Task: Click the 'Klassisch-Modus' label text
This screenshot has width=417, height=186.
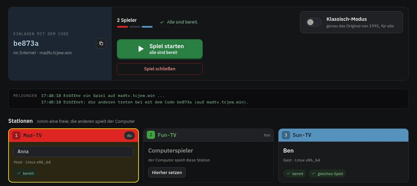Action: [347, 19]
